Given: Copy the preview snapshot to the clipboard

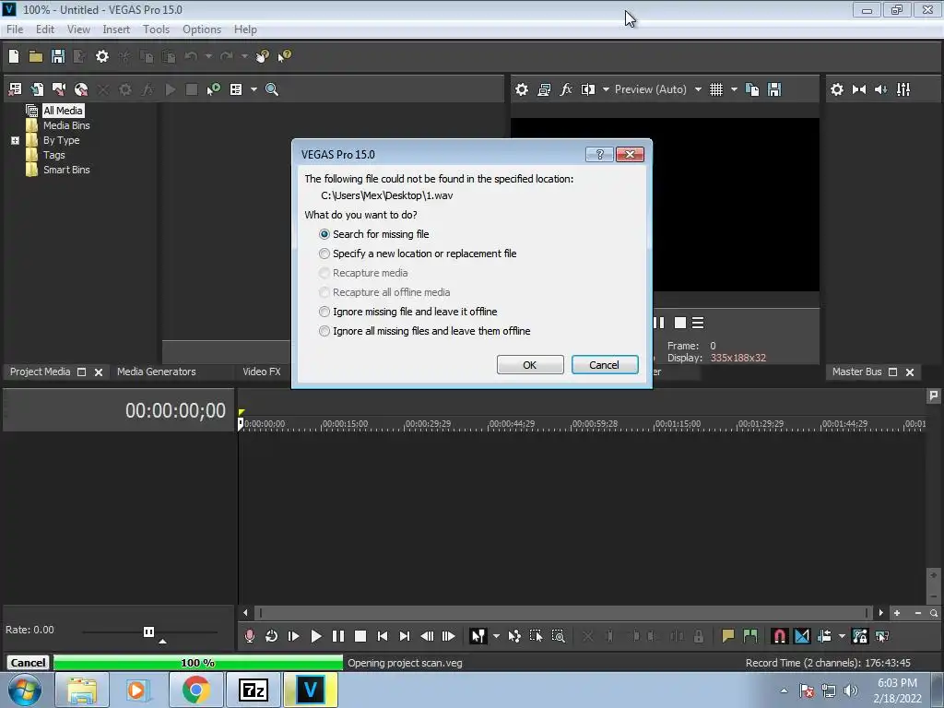Looking at the screenshot, I should tap(752, 89).
